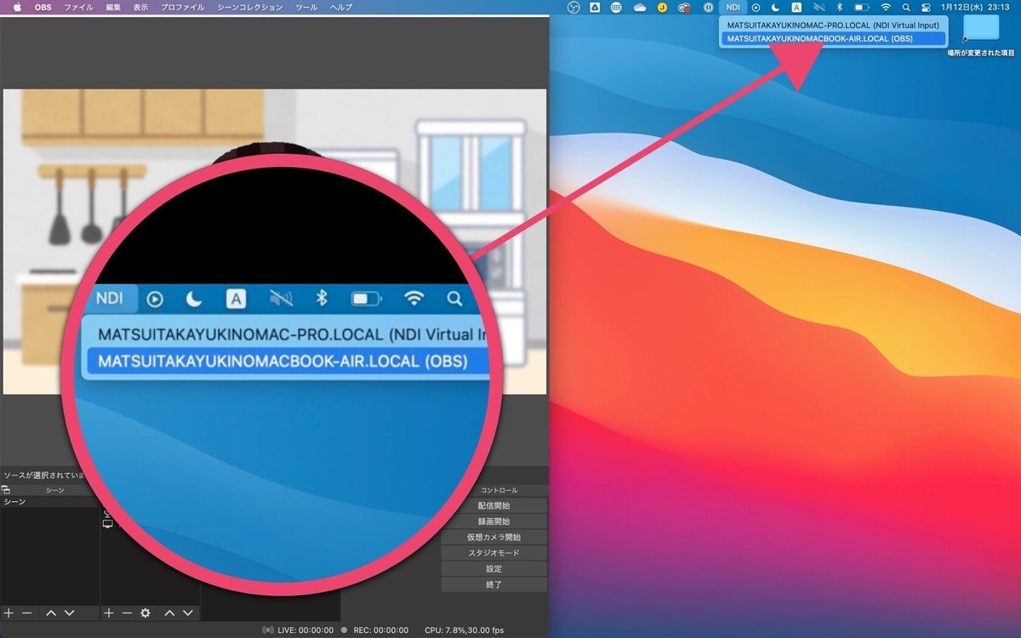
Task: Open the input source A icon
Action: coord(796,7)
